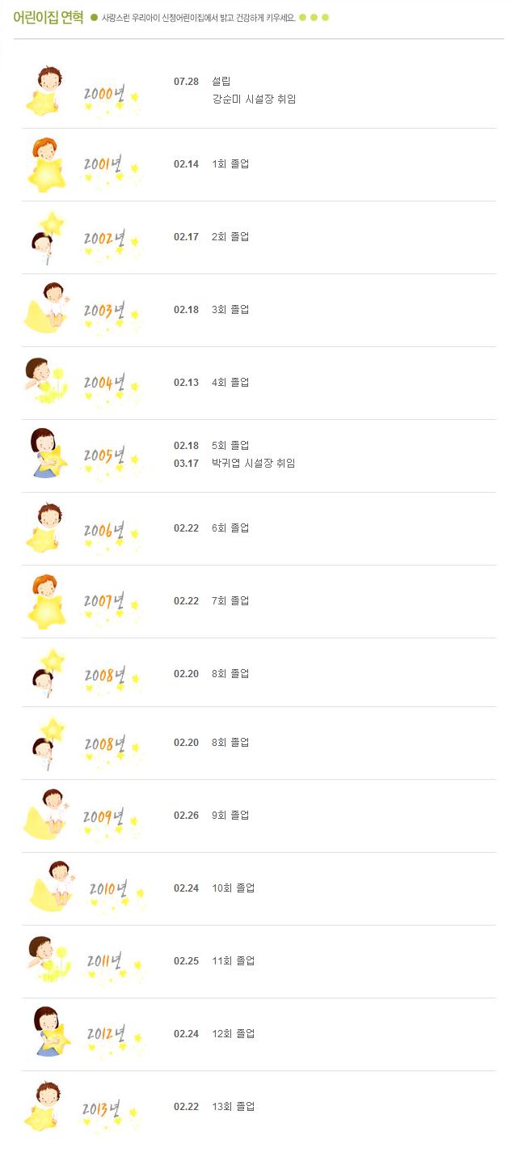Click the 설립 text in the 2000 row
Screen dimensions: 514x1157
(221, 81)
